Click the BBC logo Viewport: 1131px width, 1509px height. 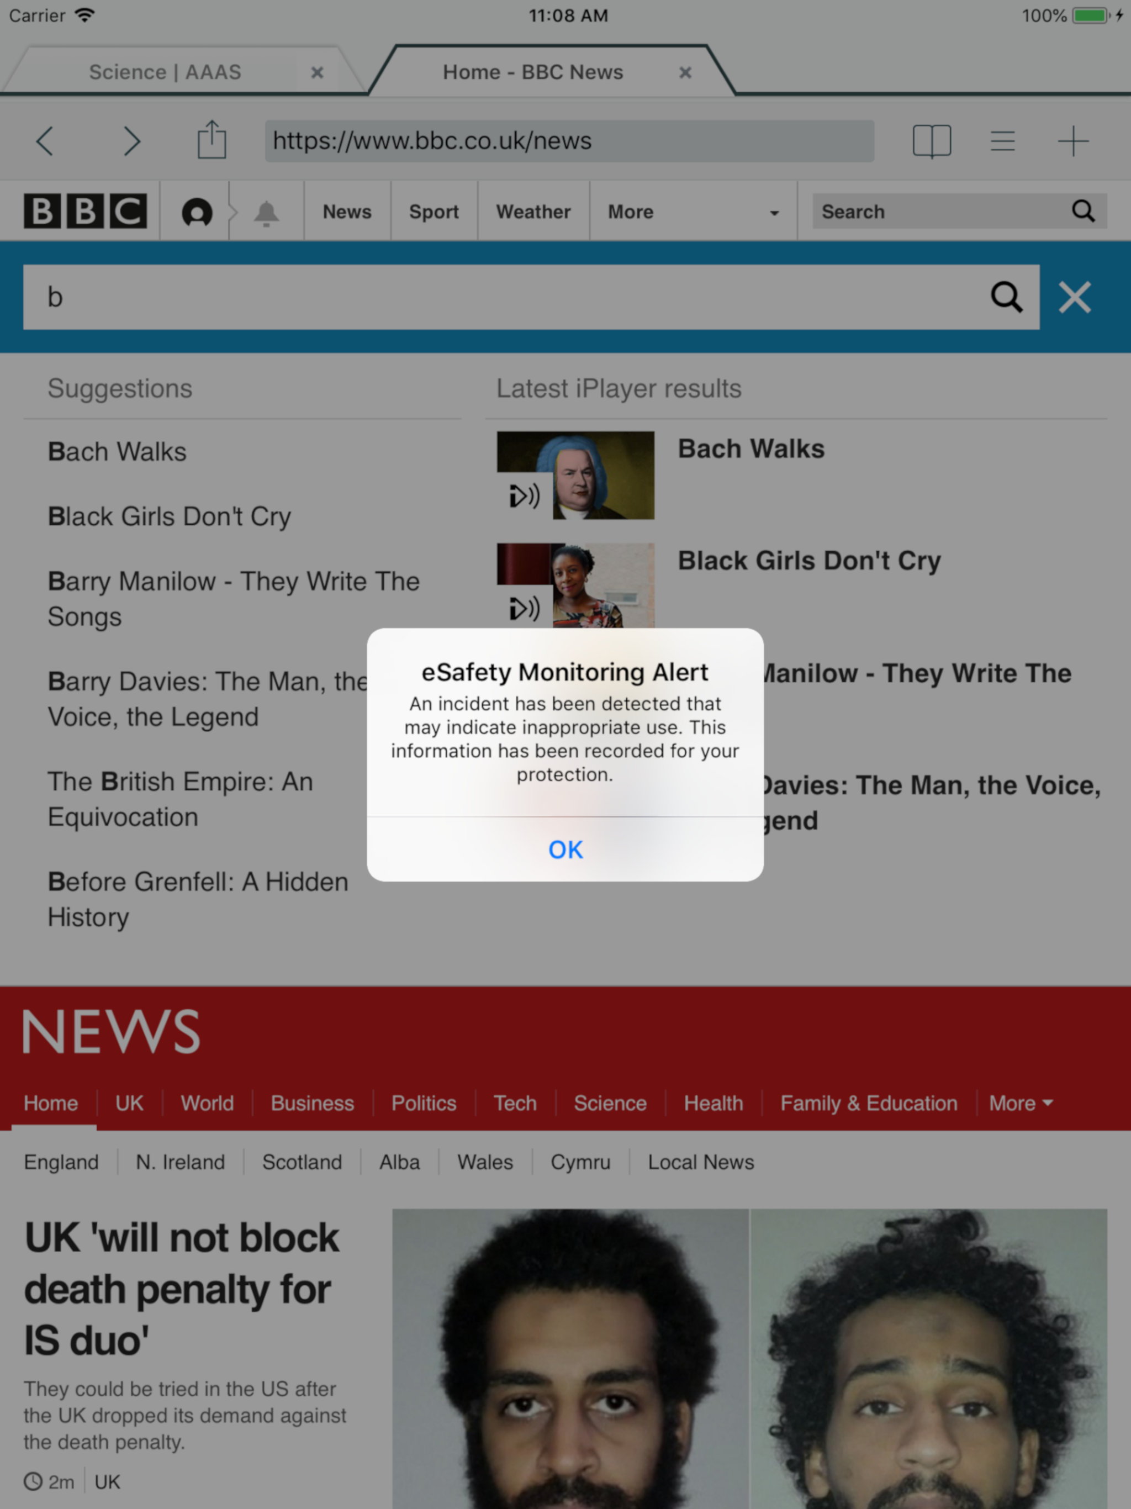click(x=85, y=212)
